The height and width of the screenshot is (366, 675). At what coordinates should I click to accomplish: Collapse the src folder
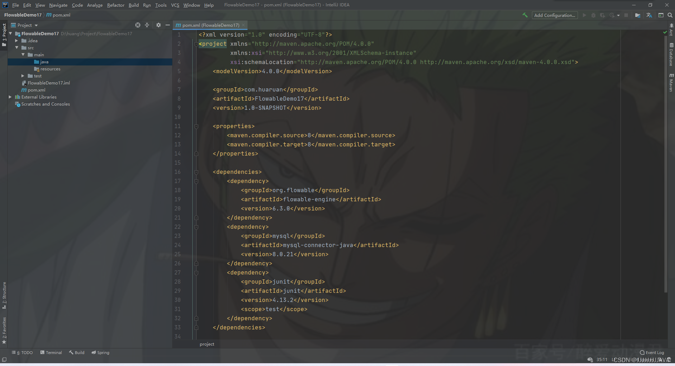(x=17, y=48)
